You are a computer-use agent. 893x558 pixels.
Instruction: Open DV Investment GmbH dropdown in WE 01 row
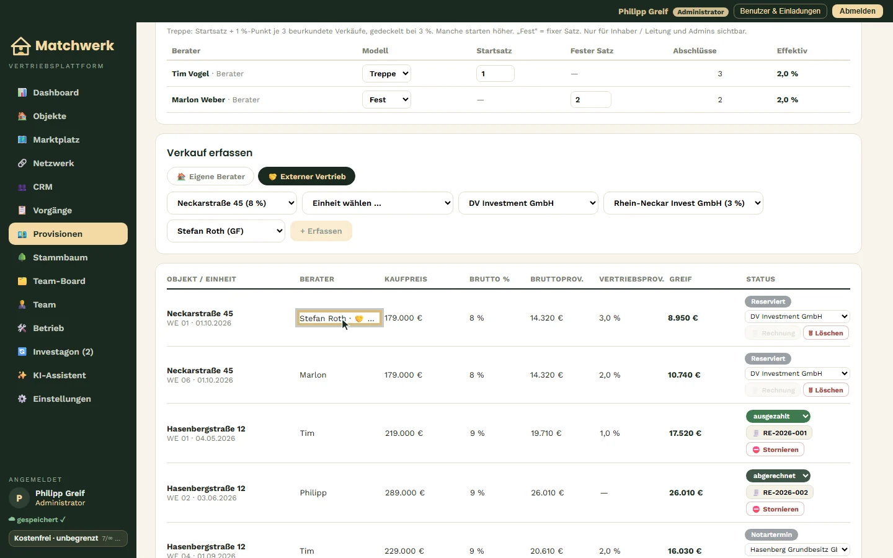pyautogui.click(x=797, y=316)
